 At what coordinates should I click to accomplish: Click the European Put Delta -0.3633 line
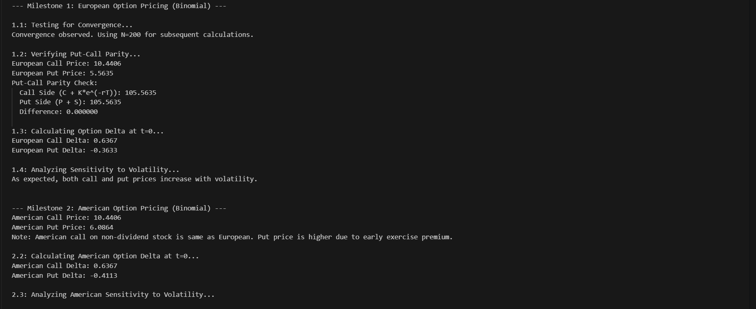tap(65, 150)
